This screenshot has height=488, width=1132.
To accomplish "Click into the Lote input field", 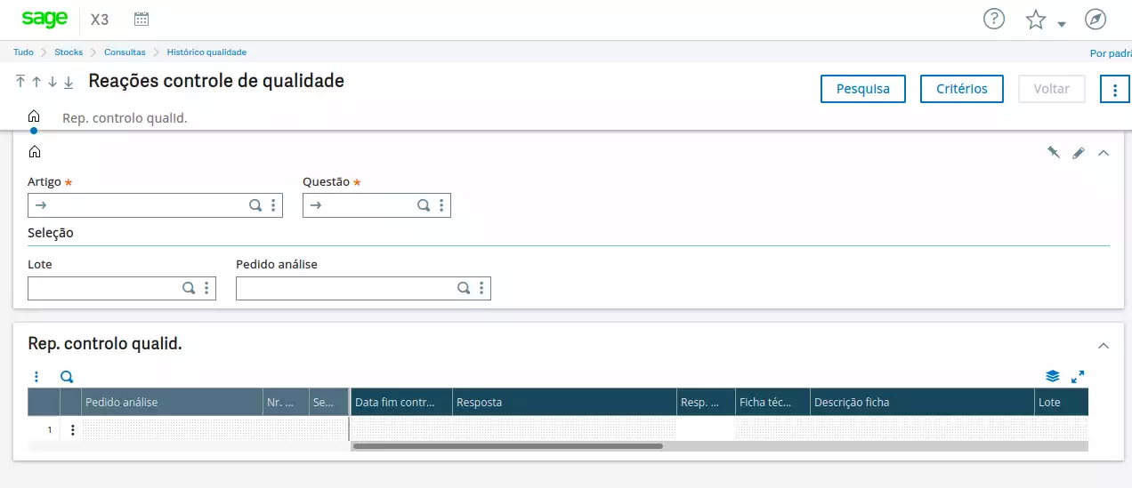I will point(103,288).
